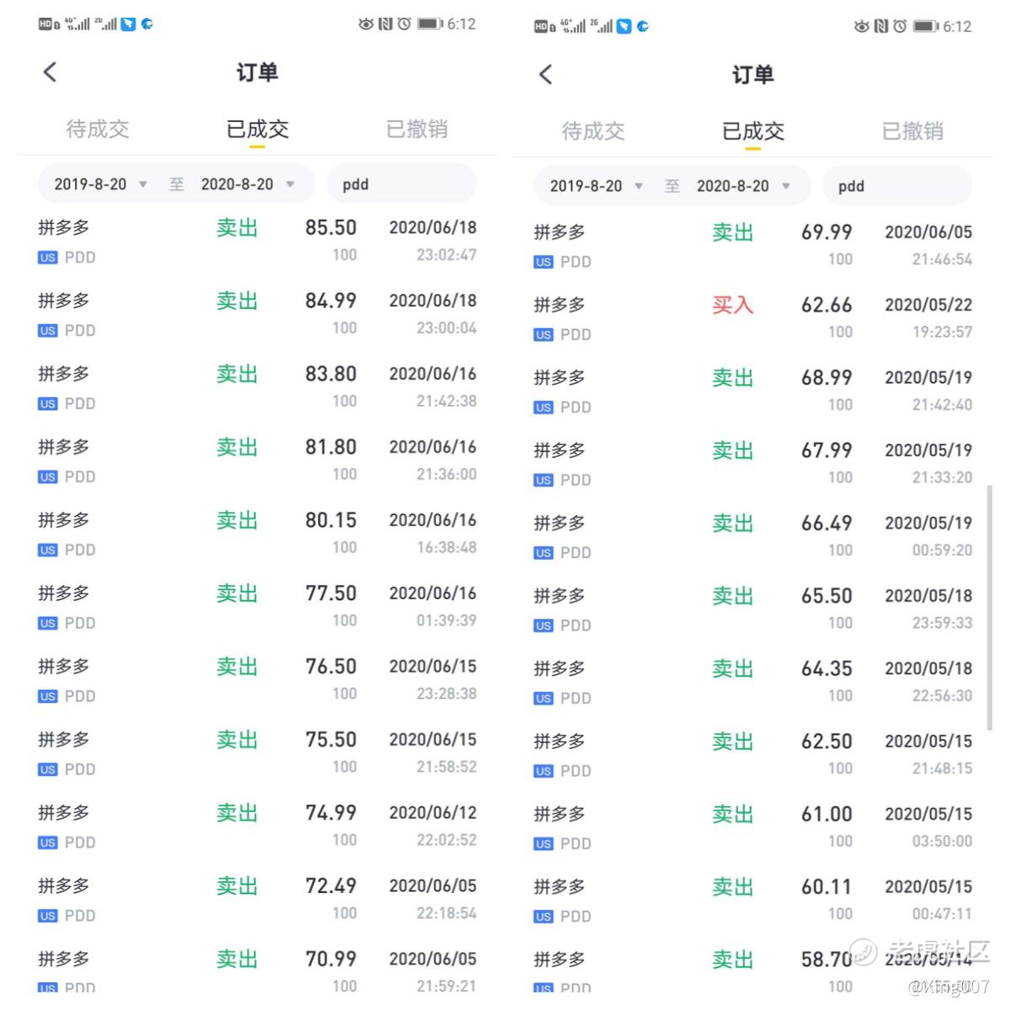Click the US badge in the 80.15 row

pos(48,550)
